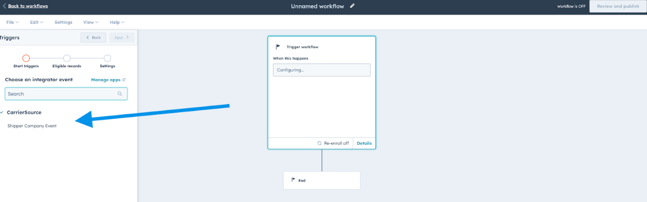Click the Re-enroll off label

click(x=337, y=143)
